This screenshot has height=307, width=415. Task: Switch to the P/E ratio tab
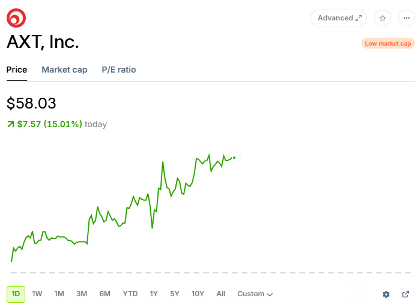119,70
